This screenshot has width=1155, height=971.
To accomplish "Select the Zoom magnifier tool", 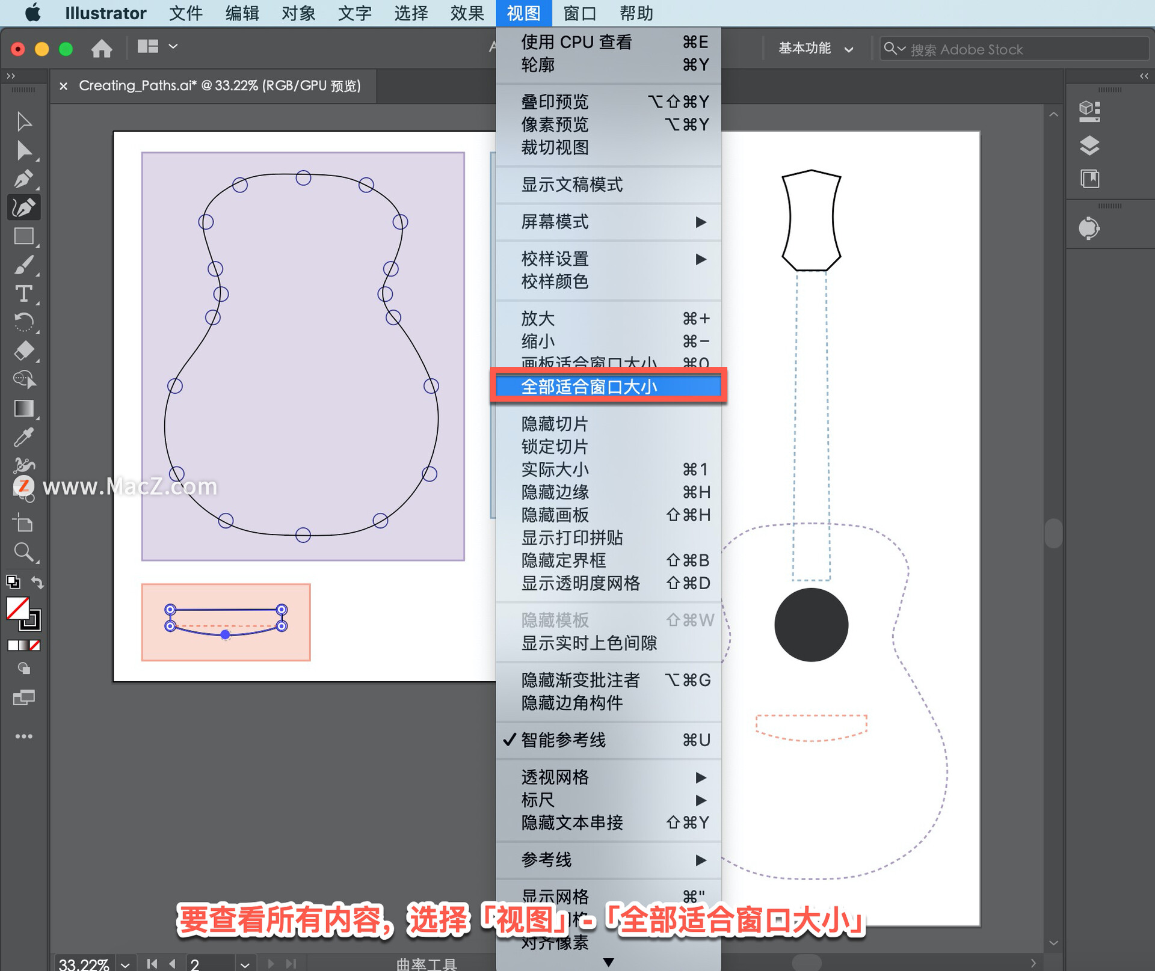I will tap(23, 552).
